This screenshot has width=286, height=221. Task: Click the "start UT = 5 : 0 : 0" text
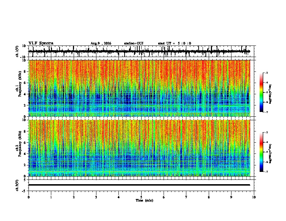click(174, 43)
